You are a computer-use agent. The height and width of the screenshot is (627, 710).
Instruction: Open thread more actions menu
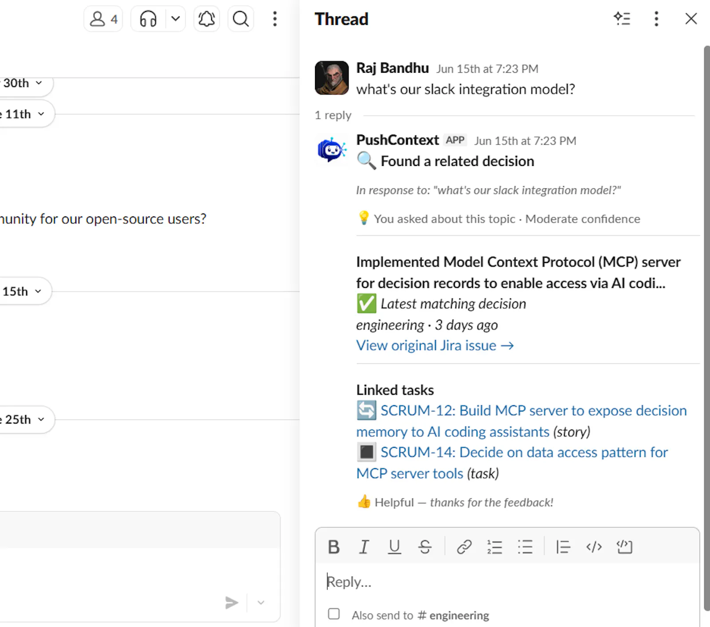656,19
